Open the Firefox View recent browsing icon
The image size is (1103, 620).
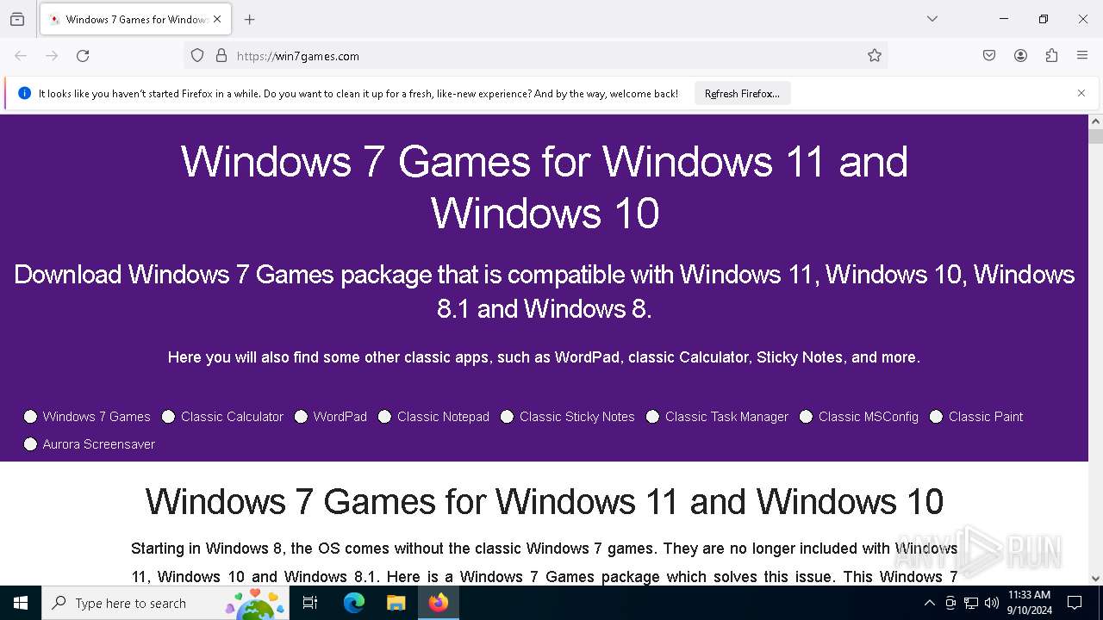(x=17, y=19)
